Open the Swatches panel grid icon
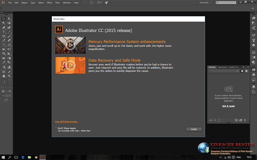This screenshot has height=160, width=257. (254, 35)
